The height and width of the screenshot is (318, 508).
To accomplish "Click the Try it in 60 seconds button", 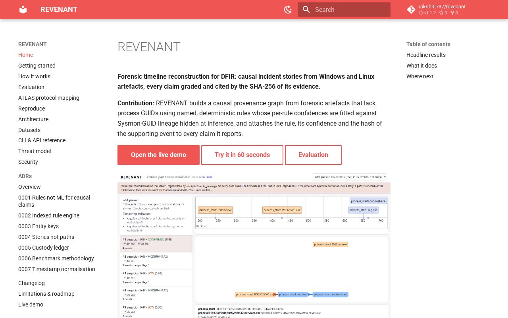I will point(242,155).
